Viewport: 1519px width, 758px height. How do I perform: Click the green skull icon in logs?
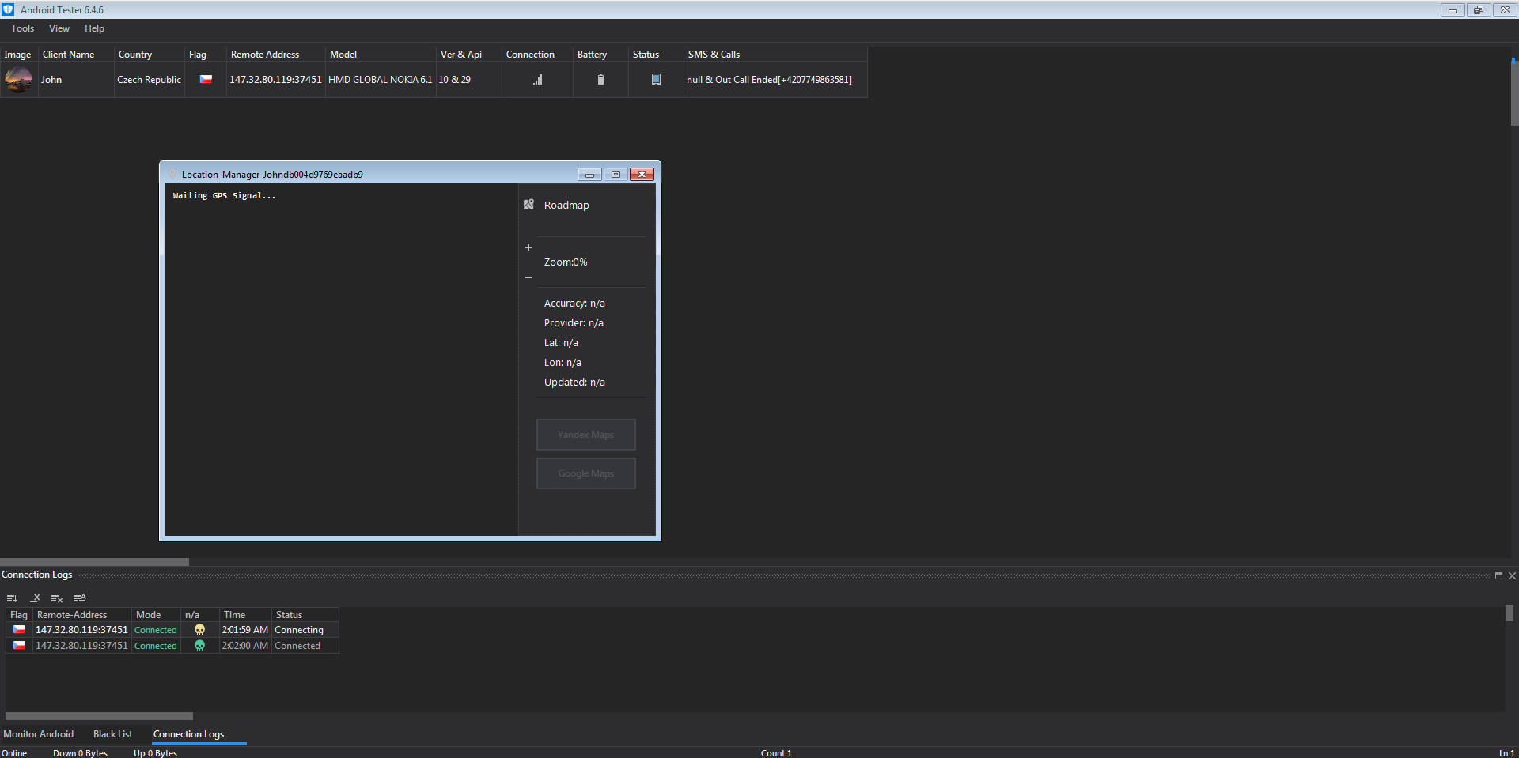coord(199,646)
